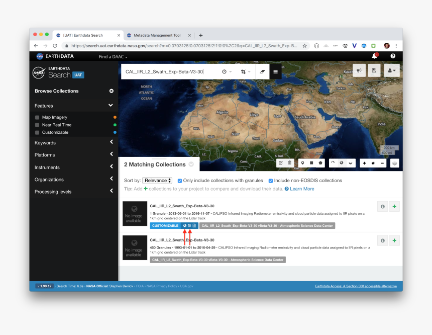Click the megaphone feedback icon on map
432x335 pixels.
(x=359, y=71)
